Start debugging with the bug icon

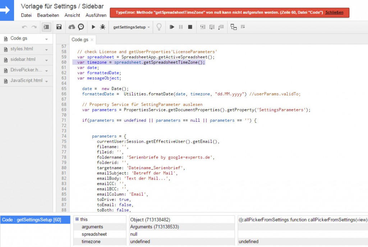[x=102, y=27]
